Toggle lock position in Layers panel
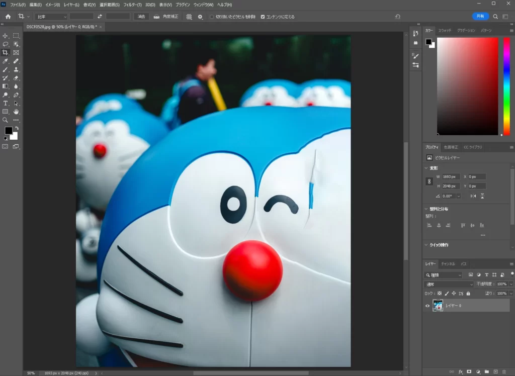This screenshot has height=376, width=515. [454, 294]
